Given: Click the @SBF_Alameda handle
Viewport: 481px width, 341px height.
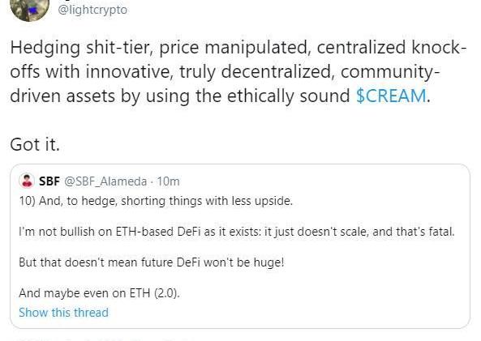Looking at the screenshot, I should tap(105, 181).
